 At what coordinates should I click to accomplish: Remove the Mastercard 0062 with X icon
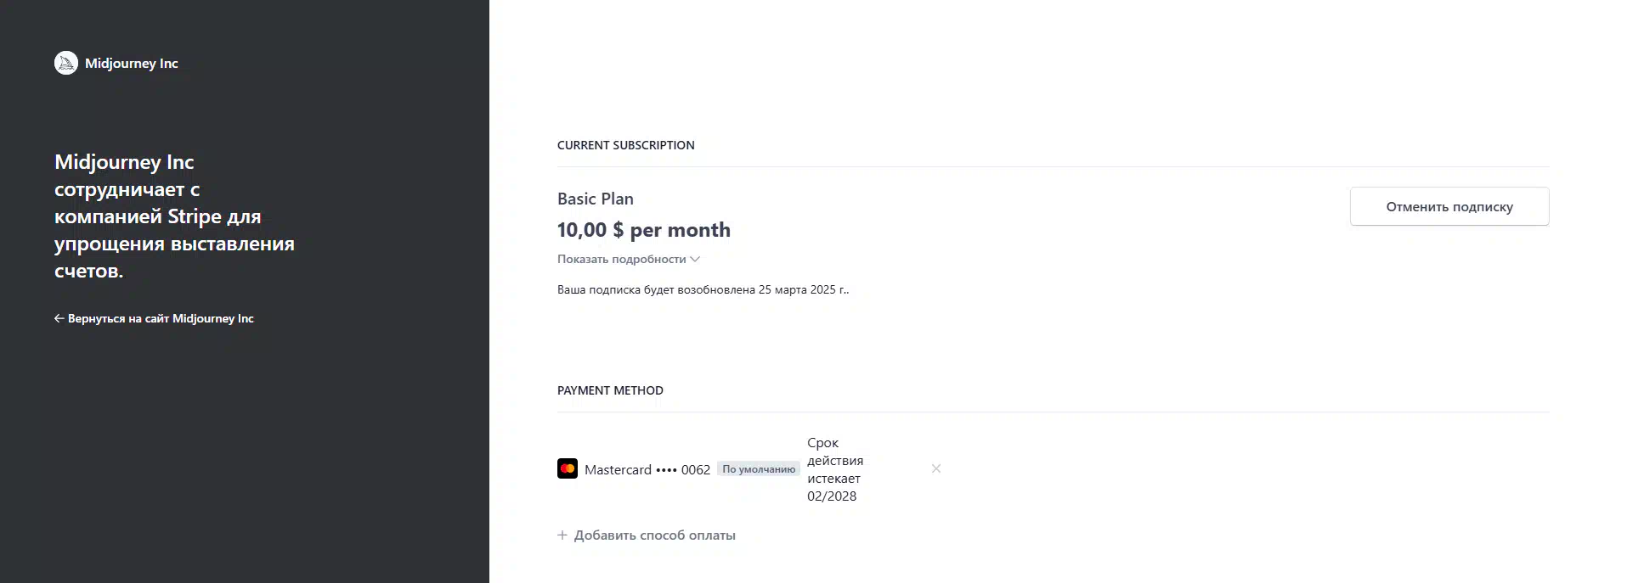click(935, 468)
